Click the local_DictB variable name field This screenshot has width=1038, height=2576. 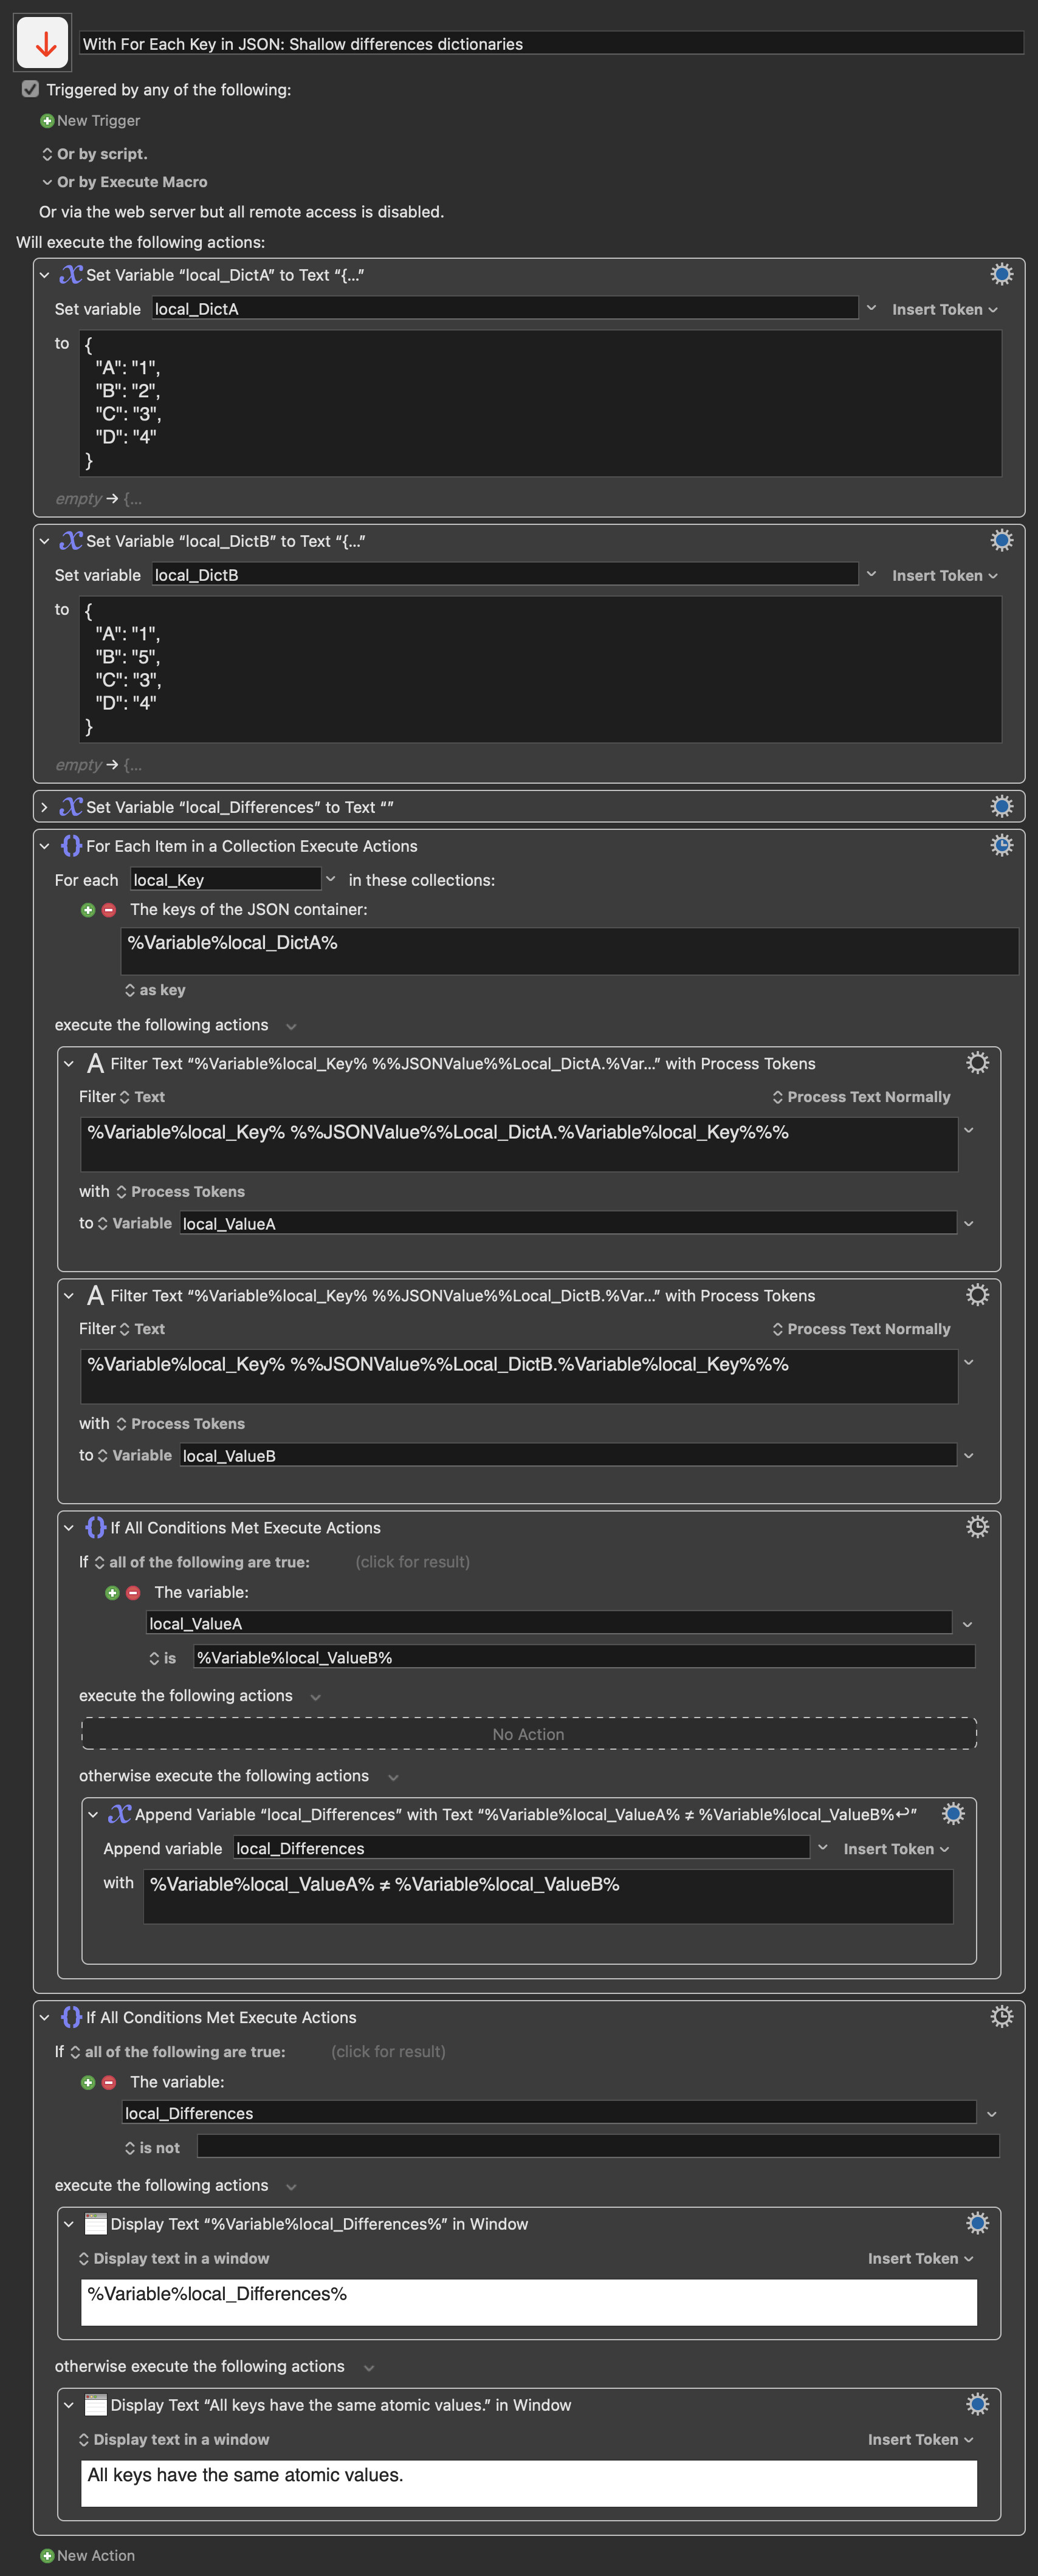505,574
